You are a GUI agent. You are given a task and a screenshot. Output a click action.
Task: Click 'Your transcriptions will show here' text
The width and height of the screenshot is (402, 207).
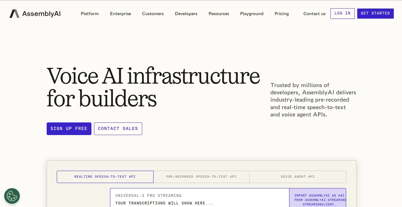[164, 203]
